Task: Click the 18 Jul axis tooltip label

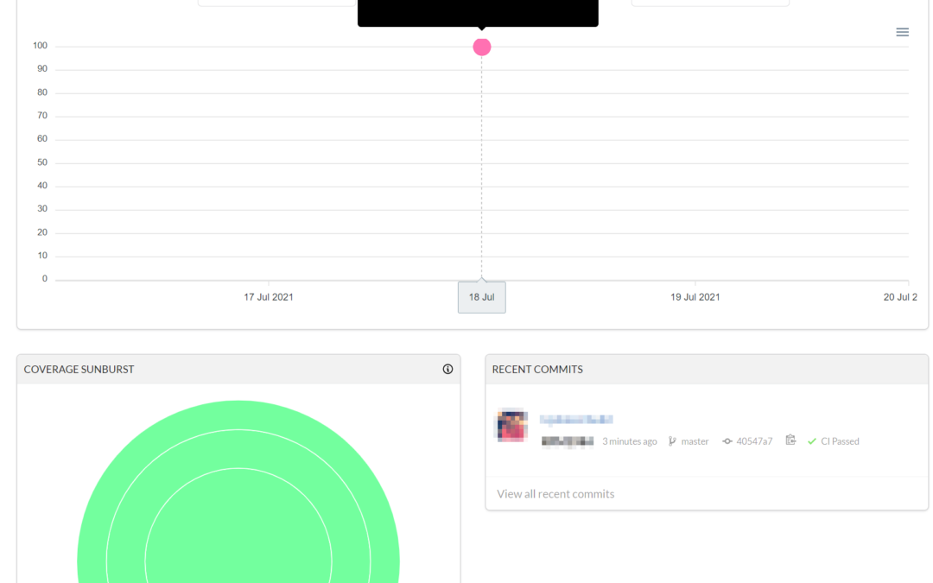Action: coord(481,297)
